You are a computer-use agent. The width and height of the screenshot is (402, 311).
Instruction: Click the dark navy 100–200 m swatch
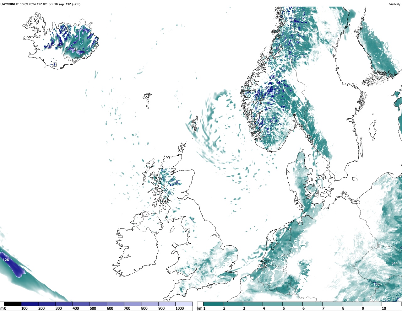(30, 304)
